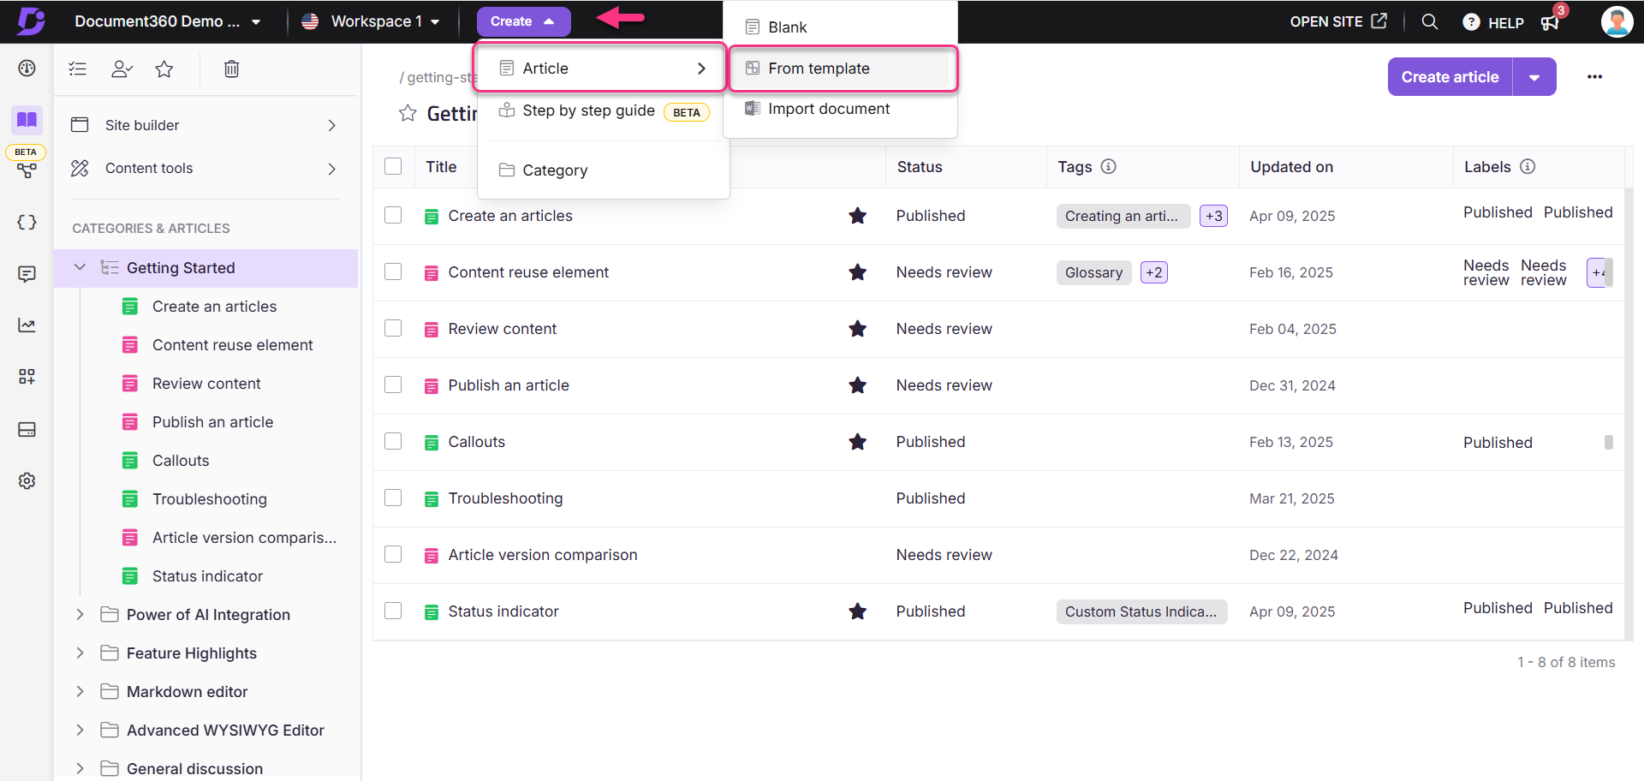Toggle star on Review content row
The image size is (1644, 781).
[857, 329]
